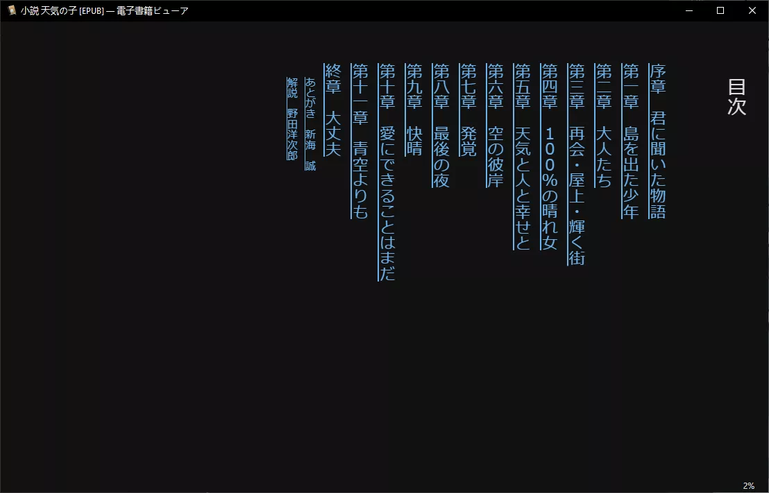
Task: Click the 2% reading progress indicator
Action: pos(748,485)
